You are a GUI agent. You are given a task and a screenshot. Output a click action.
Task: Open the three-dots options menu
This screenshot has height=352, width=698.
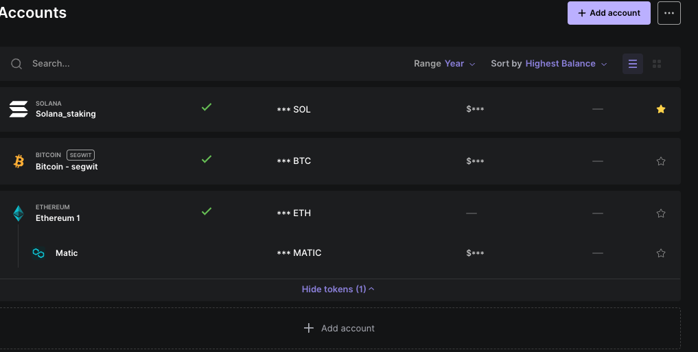coord(669,13)
